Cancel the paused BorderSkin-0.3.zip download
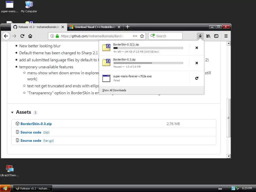This screenshot has width=256, height=192. tap(197, 63)
